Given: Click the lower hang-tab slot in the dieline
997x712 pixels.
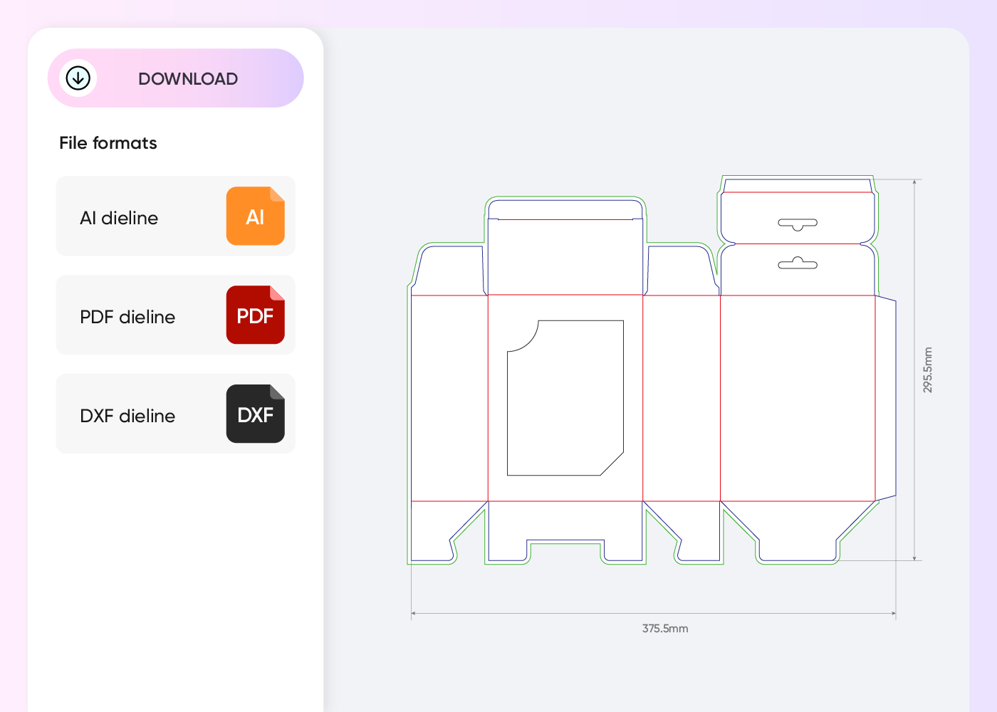Looking at the screenshot, I should point(798,263).
